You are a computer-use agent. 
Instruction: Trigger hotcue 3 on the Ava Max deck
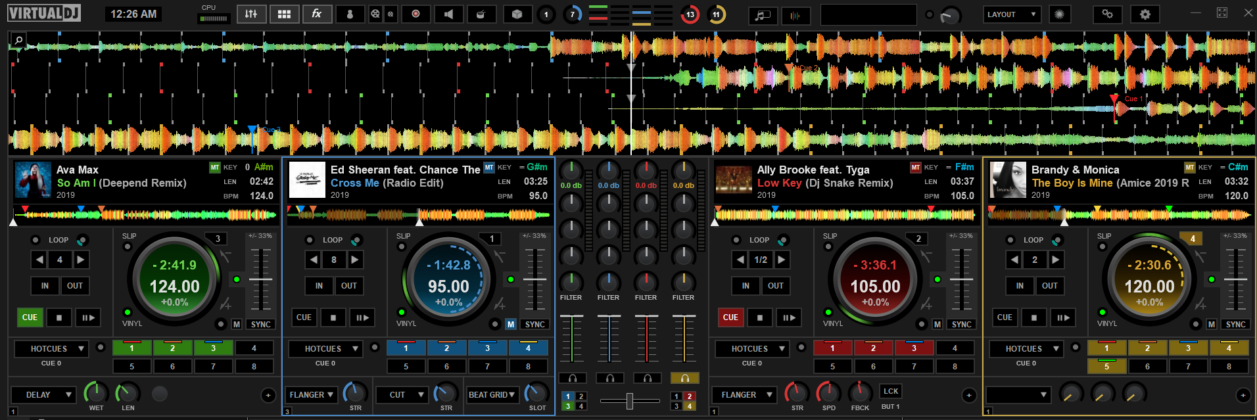click(213, 348)
